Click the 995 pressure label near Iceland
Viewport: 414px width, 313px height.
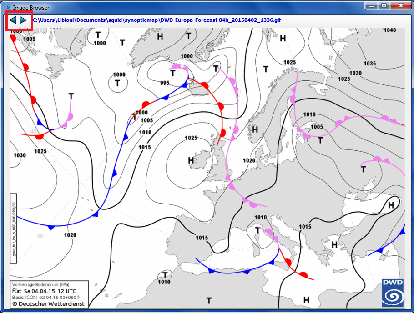click(165, 83)
